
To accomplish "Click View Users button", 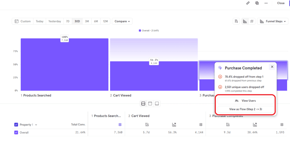I will [x=245, y=101].
